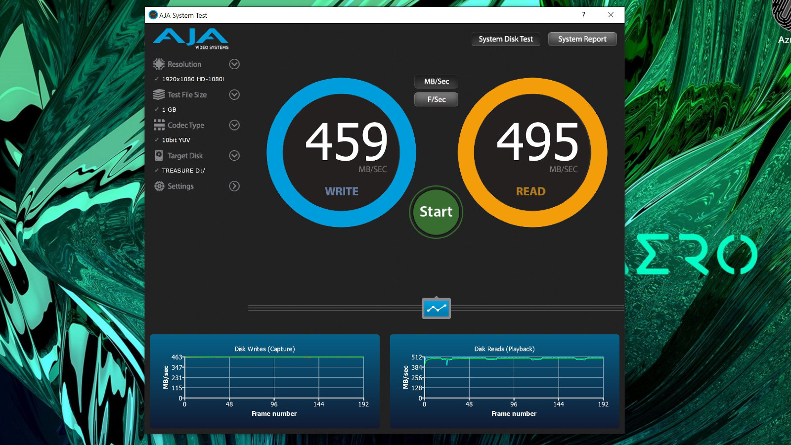This screenshot has height=445, width=791.
Task: Click the Target Disk drive icon
Action: click(159, 156)
